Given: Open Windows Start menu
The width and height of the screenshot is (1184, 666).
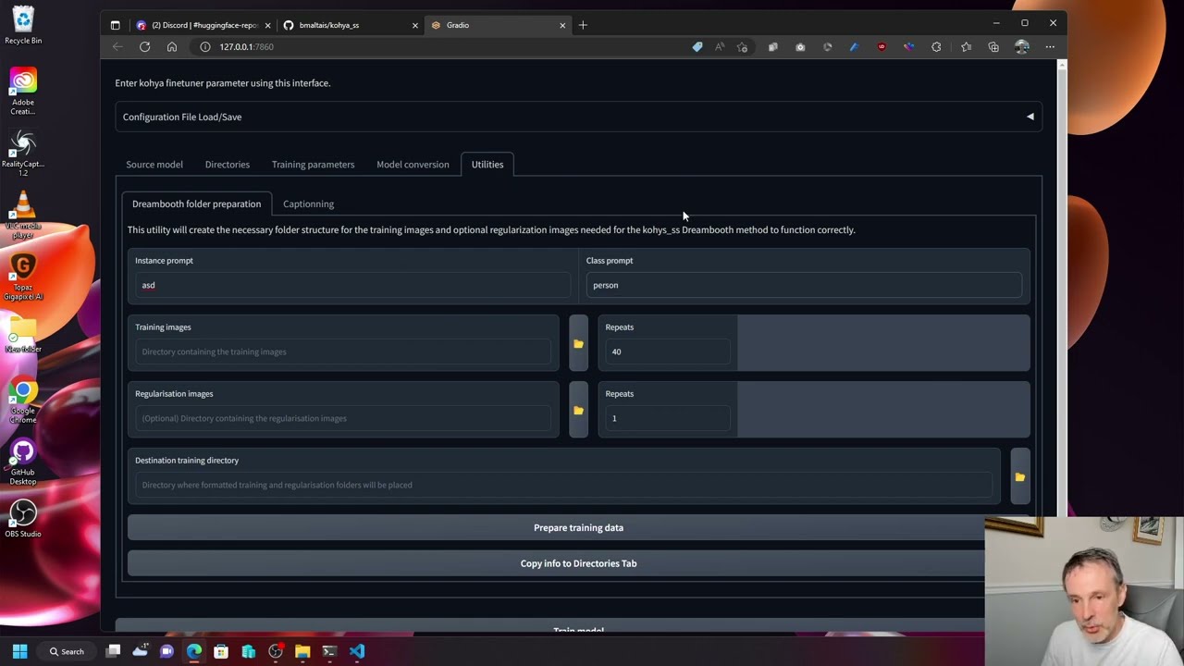Looking at the screenshot, I should pos(19,651).
